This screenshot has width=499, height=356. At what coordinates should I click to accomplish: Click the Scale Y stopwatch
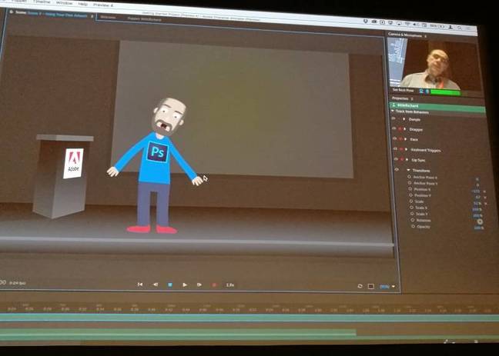point(413,214)
